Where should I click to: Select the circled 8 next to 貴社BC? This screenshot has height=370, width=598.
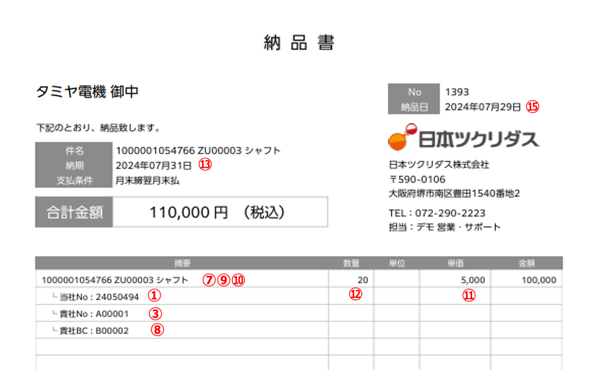156,330
